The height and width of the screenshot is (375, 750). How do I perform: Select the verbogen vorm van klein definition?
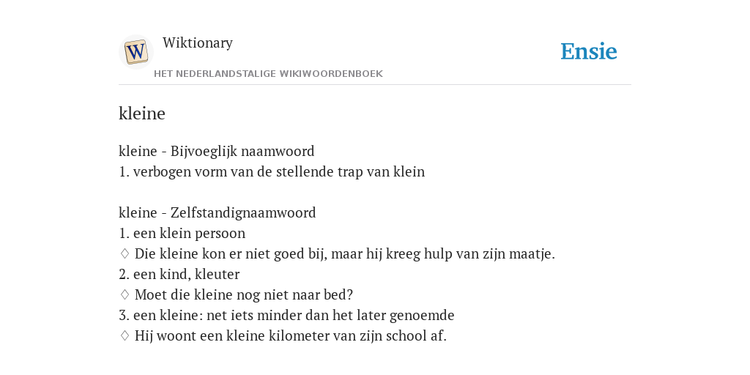[272, 171]
